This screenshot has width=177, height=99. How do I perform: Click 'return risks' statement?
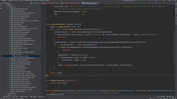56,73
